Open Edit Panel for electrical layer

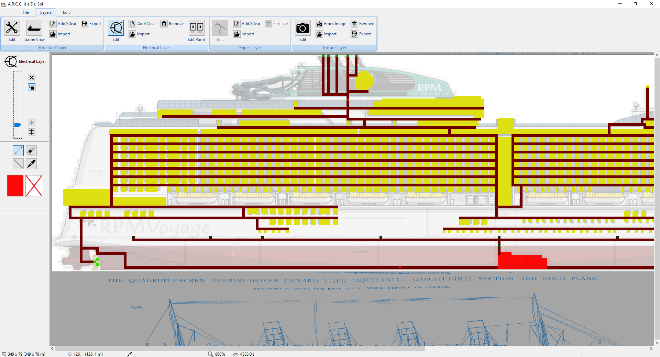[x=197, y=31]
